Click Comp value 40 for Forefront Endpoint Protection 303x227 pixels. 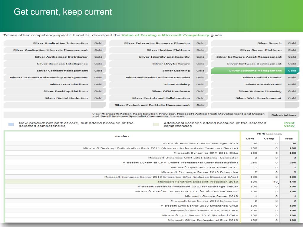pos(275,182)
